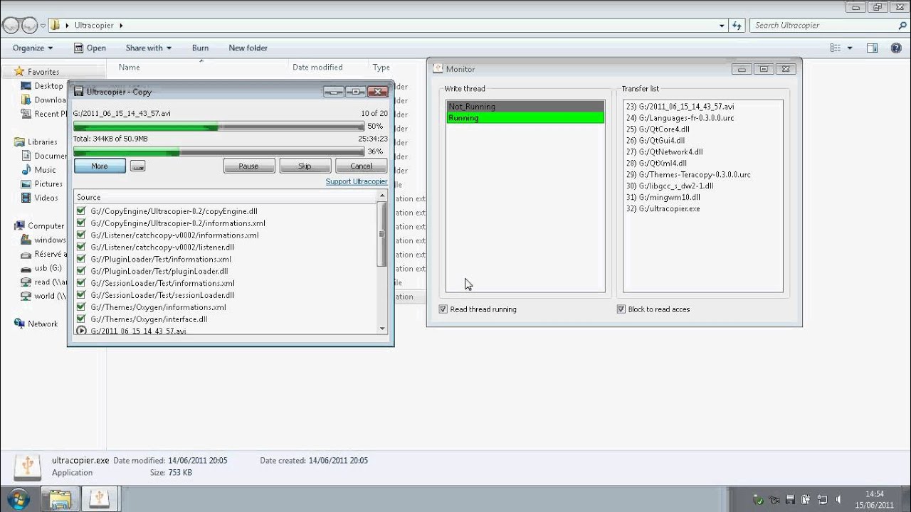
Task: Open the Share with dropdown
Action: point(148,48)
